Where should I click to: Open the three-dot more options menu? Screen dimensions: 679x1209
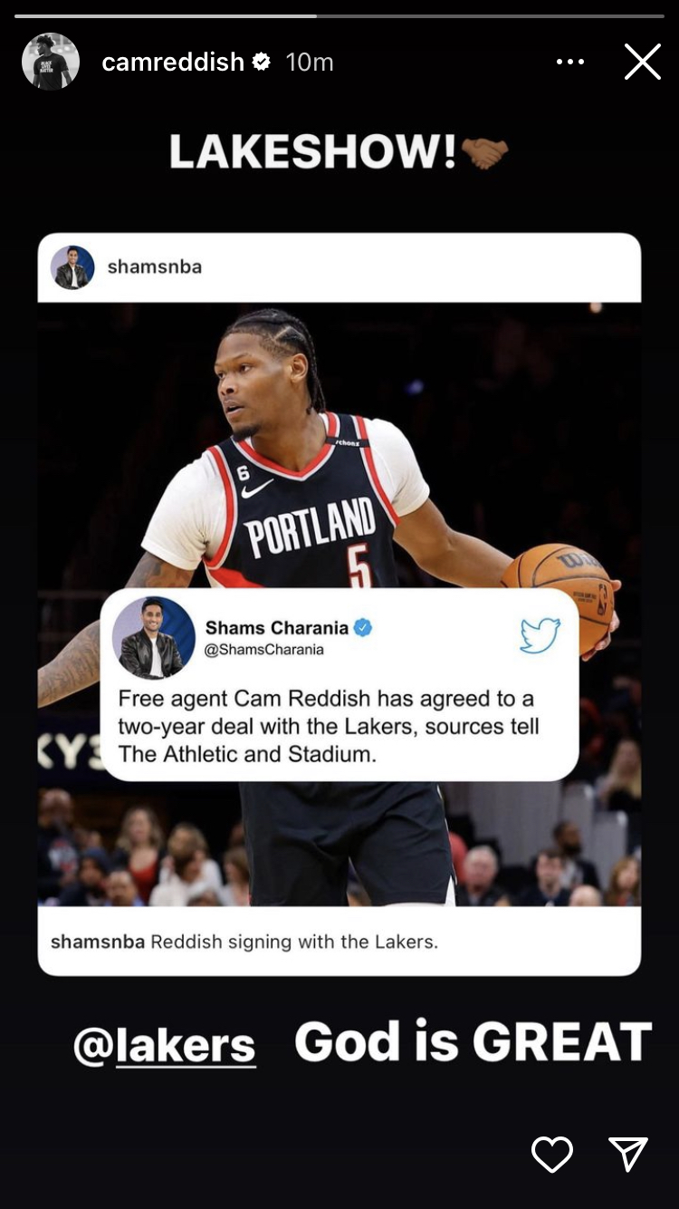pos(570,62)
